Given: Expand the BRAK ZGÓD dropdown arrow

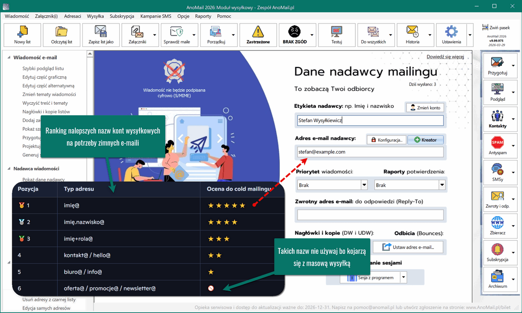Looking at the screenshot, I should (x=312, y=35).
